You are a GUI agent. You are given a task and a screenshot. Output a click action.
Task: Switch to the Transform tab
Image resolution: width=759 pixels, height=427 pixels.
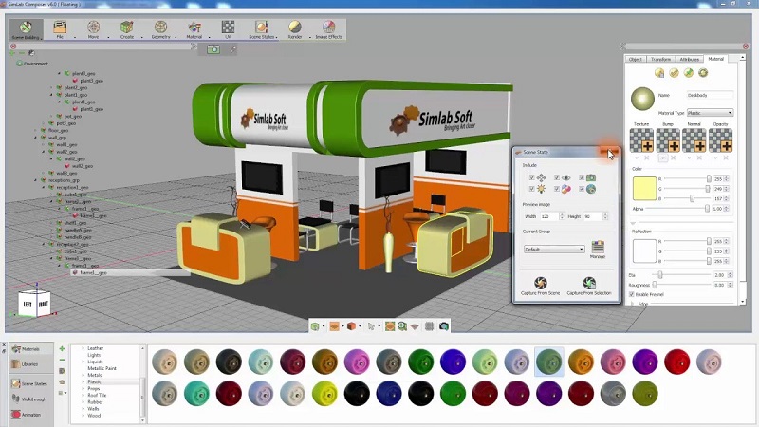(661, 59)
